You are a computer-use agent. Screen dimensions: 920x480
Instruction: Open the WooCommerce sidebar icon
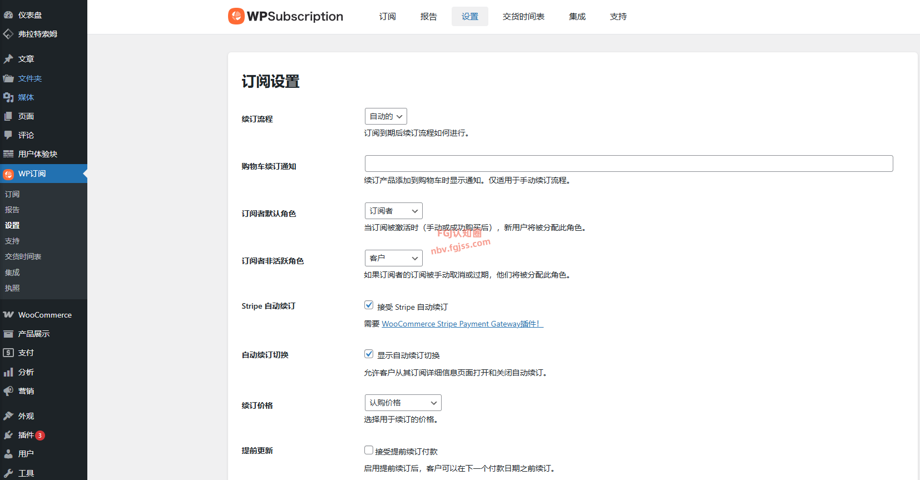click(x=8, y=315)
